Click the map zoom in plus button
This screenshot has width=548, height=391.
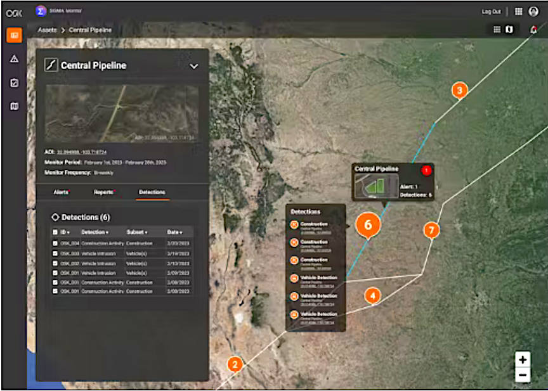point(522,359)
